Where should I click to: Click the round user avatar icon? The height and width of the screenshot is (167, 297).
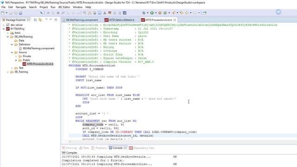(x=278, y=12)
